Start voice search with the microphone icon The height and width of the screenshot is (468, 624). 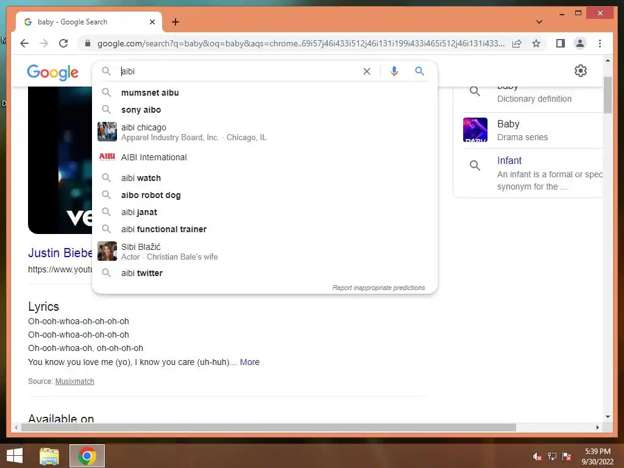[x=394, y=71]
